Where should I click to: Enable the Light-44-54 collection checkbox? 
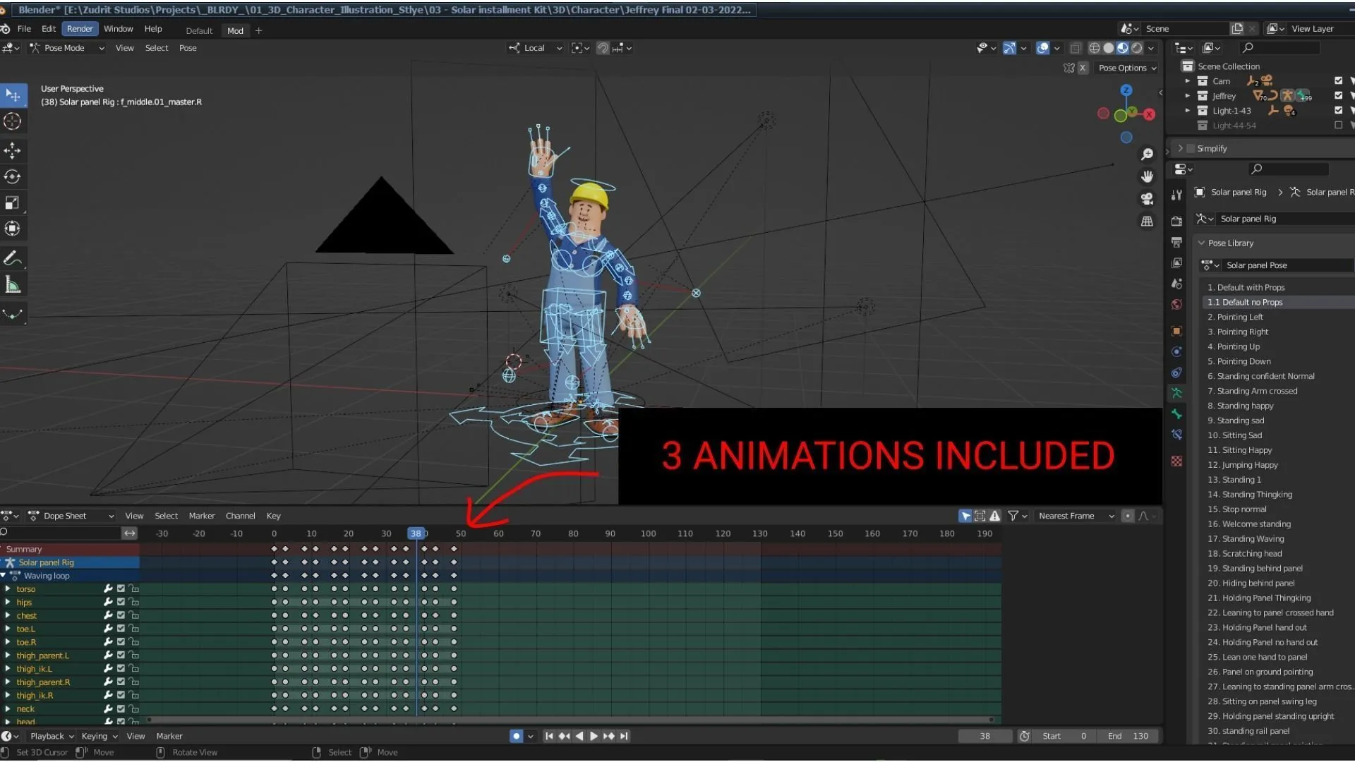pos(1338,125)
